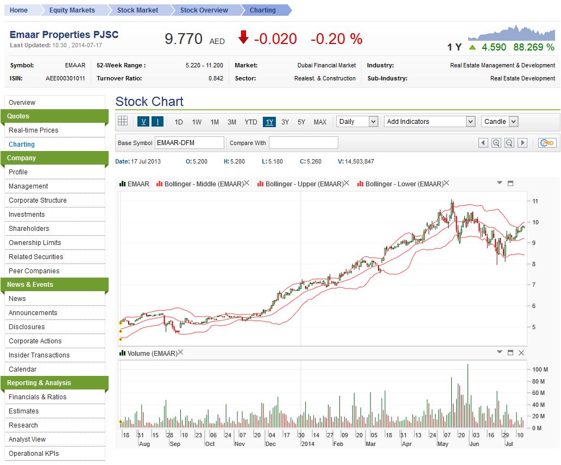The height and width of the screenshot is (465, 561).
Task: Remove Bollinger - Middle indicator
Action: 247,183
